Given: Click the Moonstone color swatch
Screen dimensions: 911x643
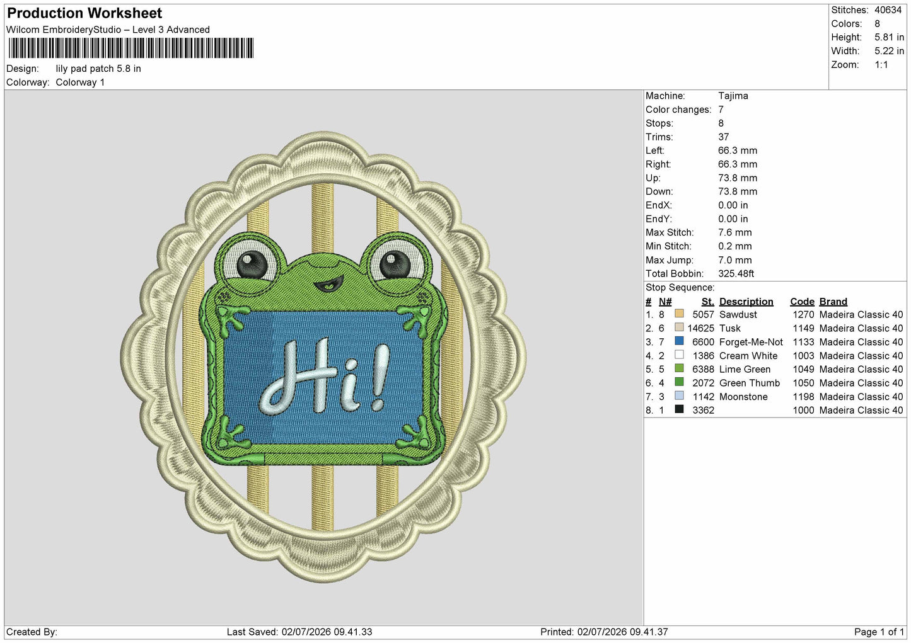Looking at the screenshot, I should (x=679, y=396).
